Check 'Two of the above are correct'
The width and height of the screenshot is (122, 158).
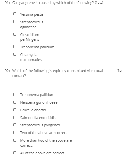tap(15, 133)
